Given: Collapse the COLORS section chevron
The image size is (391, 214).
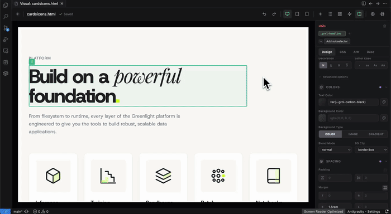Looking at the screenshot, I should tap(386, 87).
